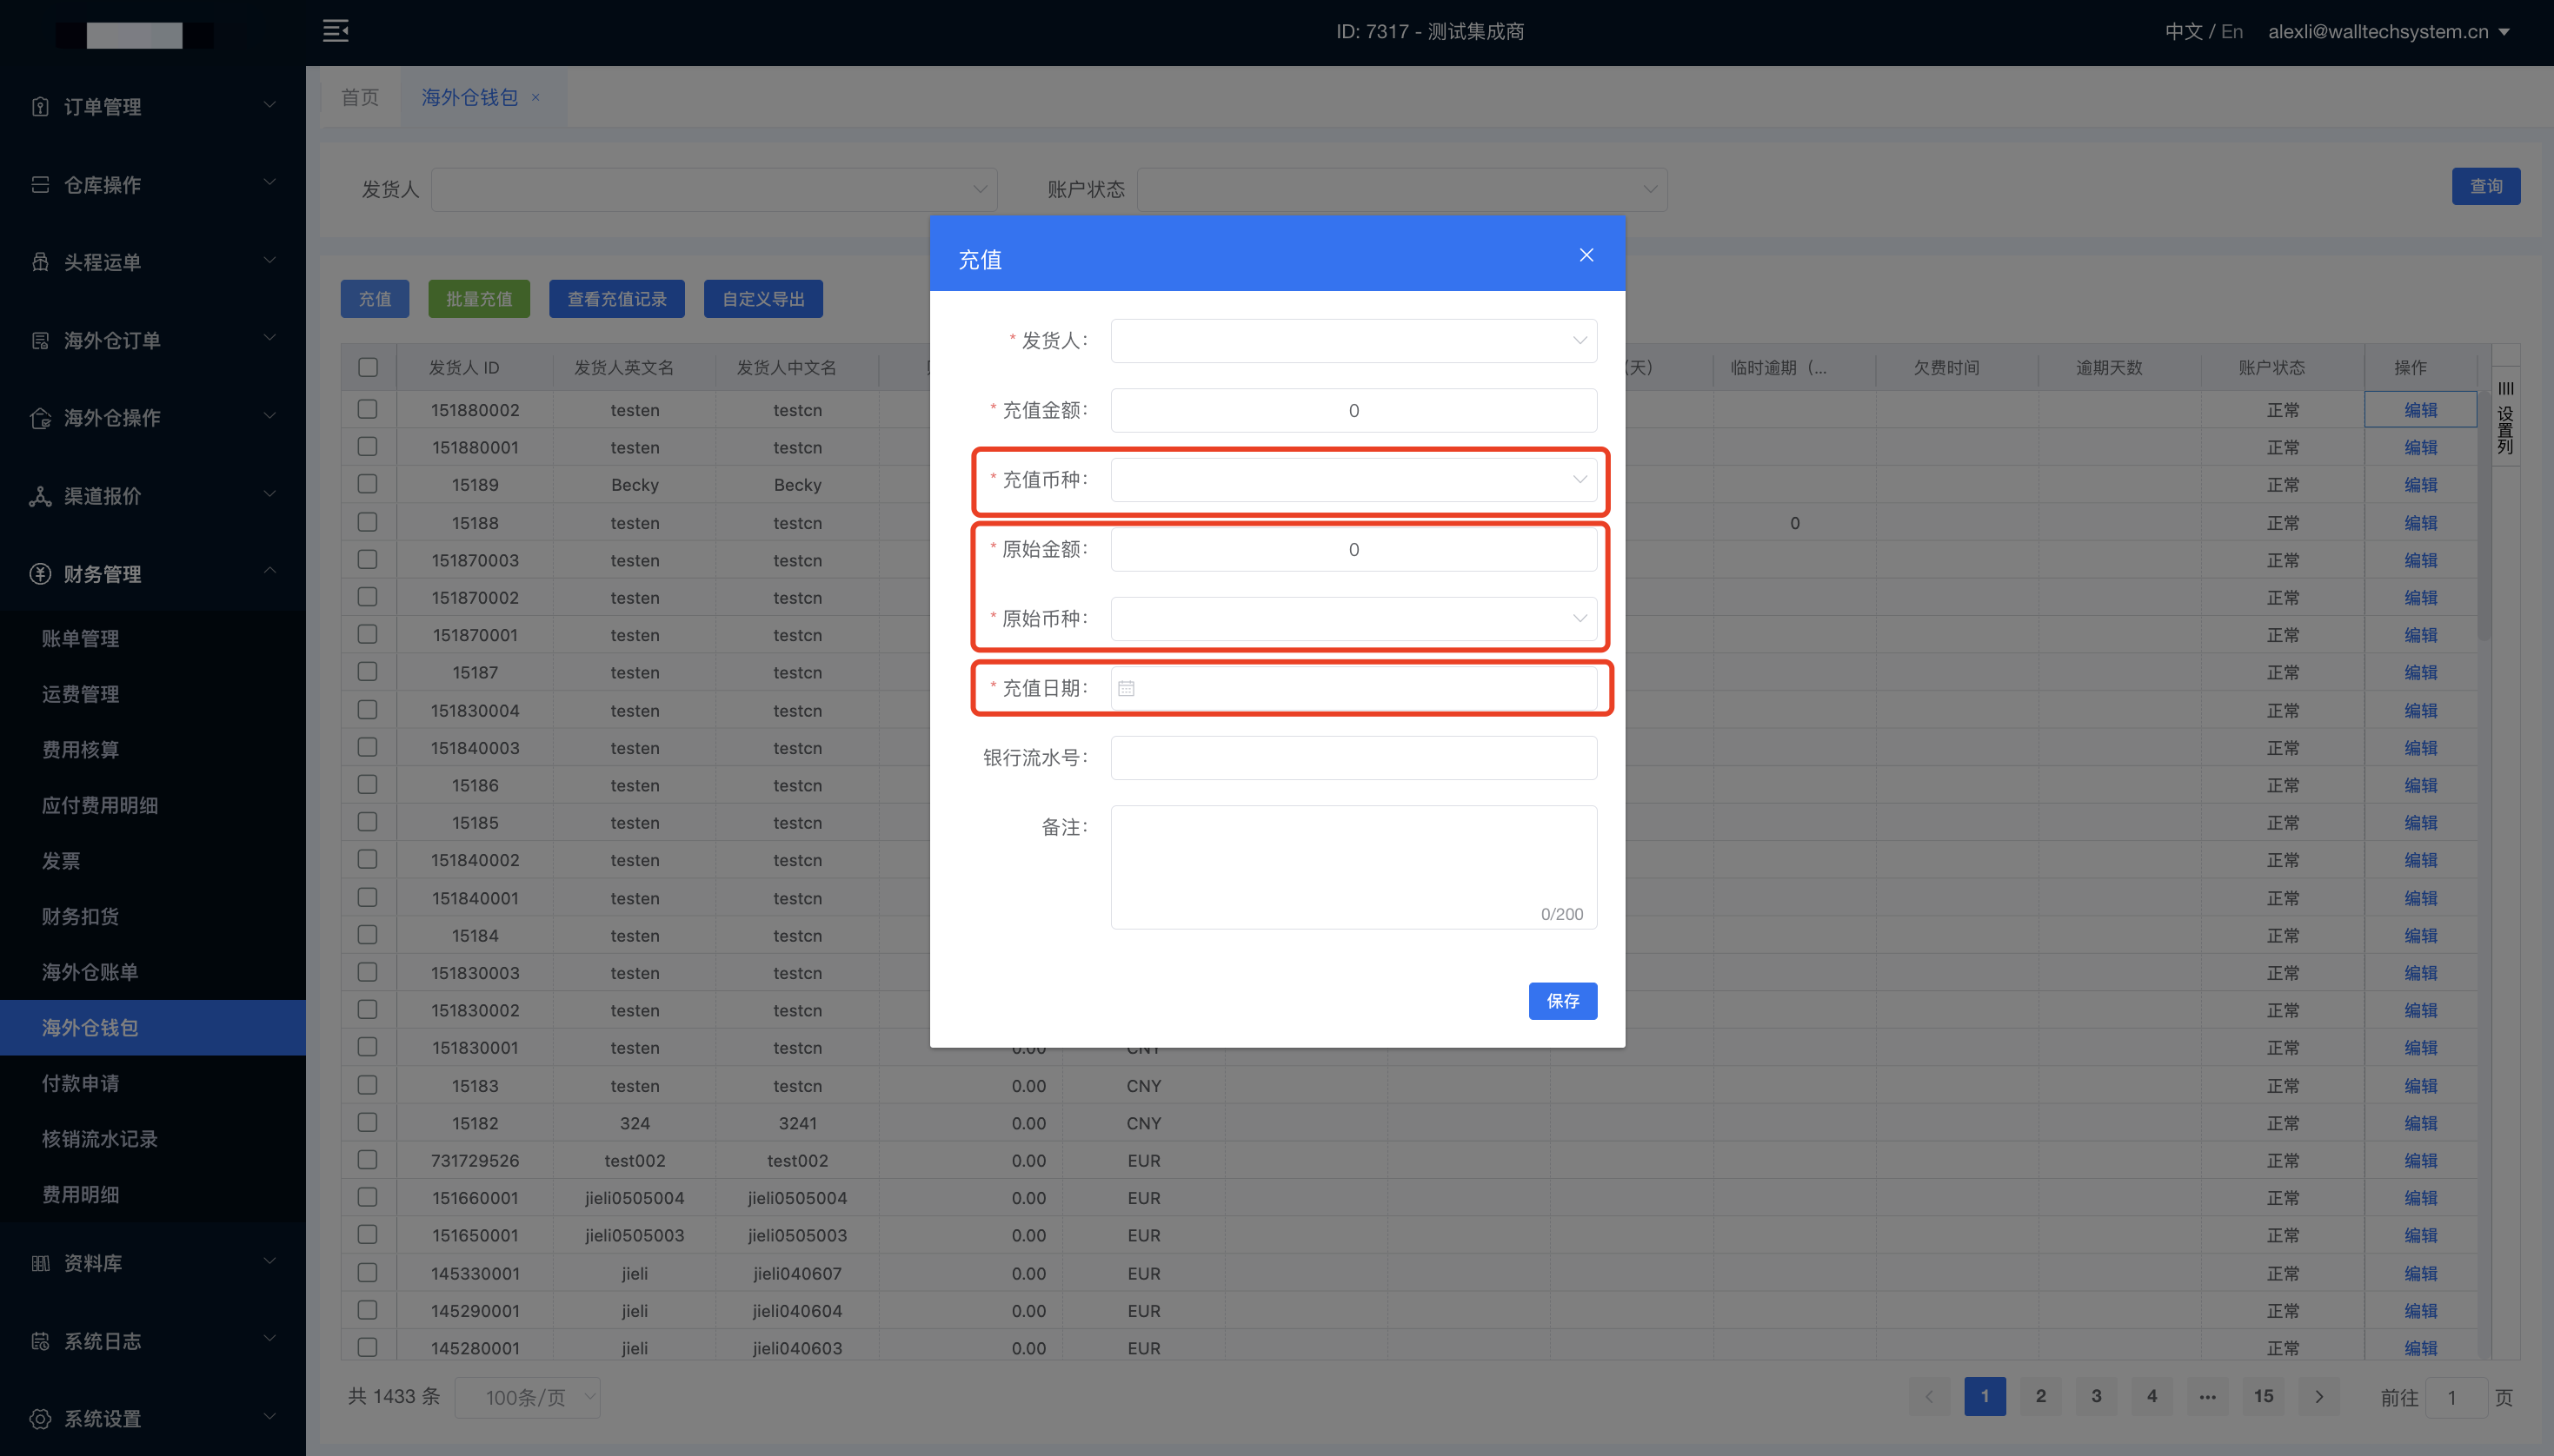The image size is (2554, 1456).
Task: Open the 充值币种 dropdown
Action: 1353,479
